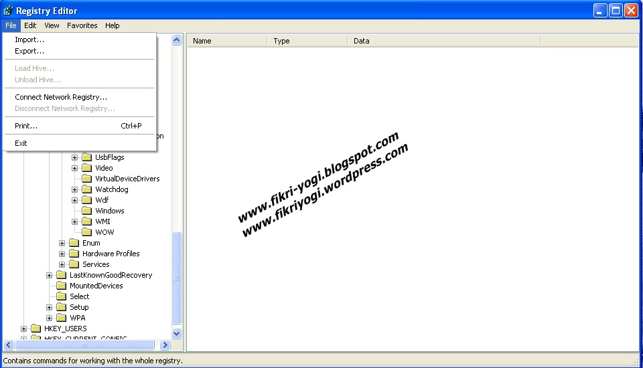Choose Import... from the File menu
This screenshot has height=368, width=643.
79,39
